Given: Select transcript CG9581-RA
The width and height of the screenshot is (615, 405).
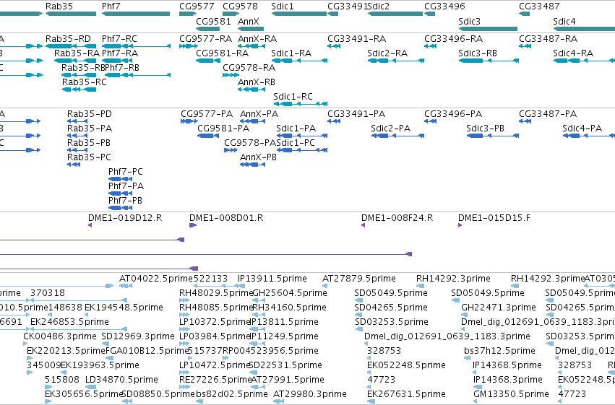Looking at the screenshot, I should pyautogui.click(x=223, y=53).
